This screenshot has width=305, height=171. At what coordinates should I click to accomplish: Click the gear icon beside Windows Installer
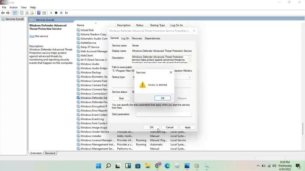78,136
